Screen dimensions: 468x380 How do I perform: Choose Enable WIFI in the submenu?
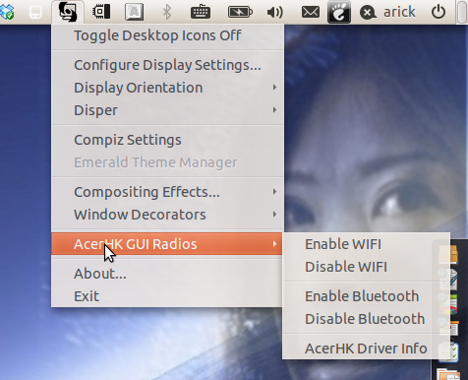(366, 244)
